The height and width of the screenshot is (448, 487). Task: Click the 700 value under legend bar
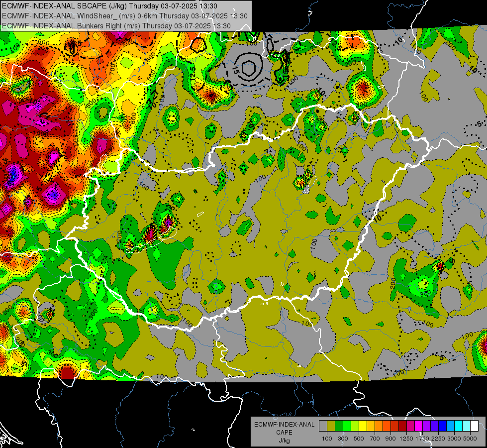click(x=375, y=439)
